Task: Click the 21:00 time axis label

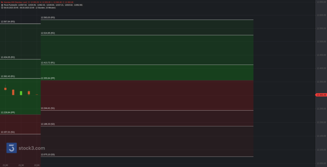Action: point(5,165)
